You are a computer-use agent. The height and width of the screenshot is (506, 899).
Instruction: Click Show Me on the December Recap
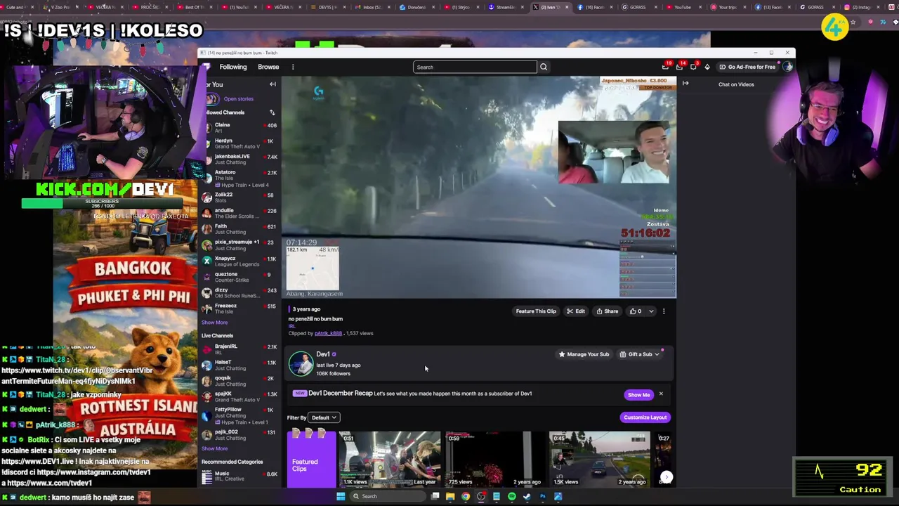638,394
